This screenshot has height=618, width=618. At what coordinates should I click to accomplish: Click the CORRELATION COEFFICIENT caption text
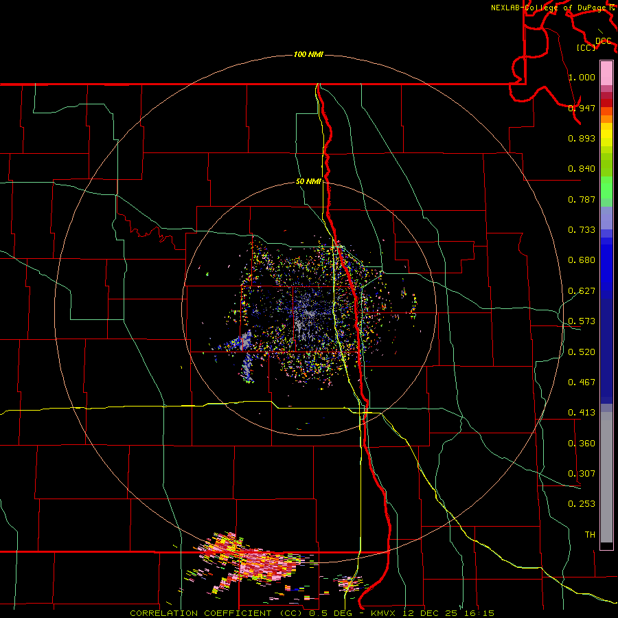201,613
